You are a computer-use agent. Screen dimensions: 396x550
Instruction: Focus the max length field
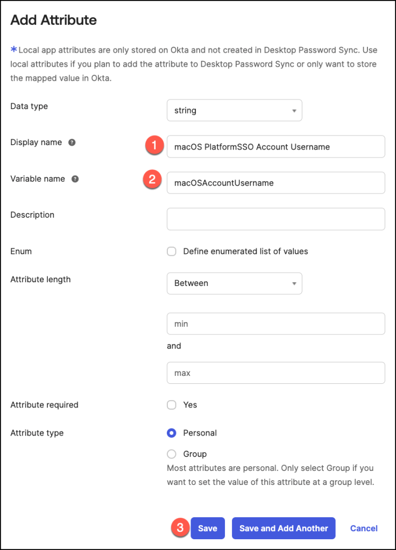click(x=276, y=373)
